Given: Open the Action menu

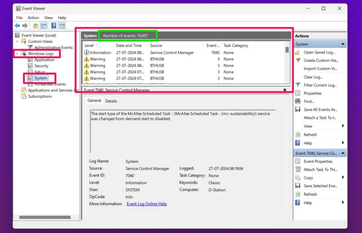Looking at the screenshot, I should tap(33, 18).
